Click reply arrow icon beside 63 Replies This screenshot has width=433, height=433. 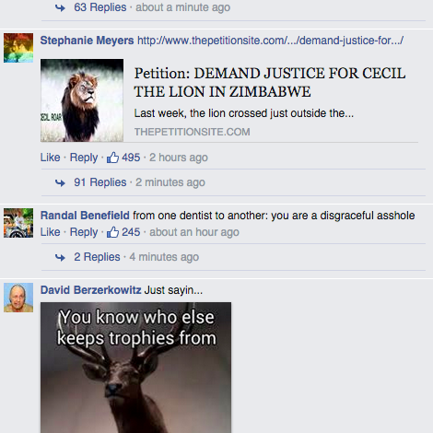pyautogui.click(x=60, y=8)
